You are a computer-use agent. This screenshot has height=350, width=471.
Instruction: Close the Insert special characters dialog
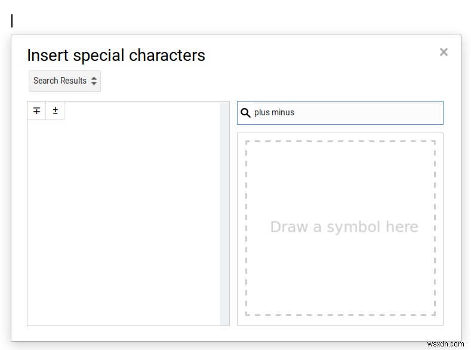coord(444,52)
